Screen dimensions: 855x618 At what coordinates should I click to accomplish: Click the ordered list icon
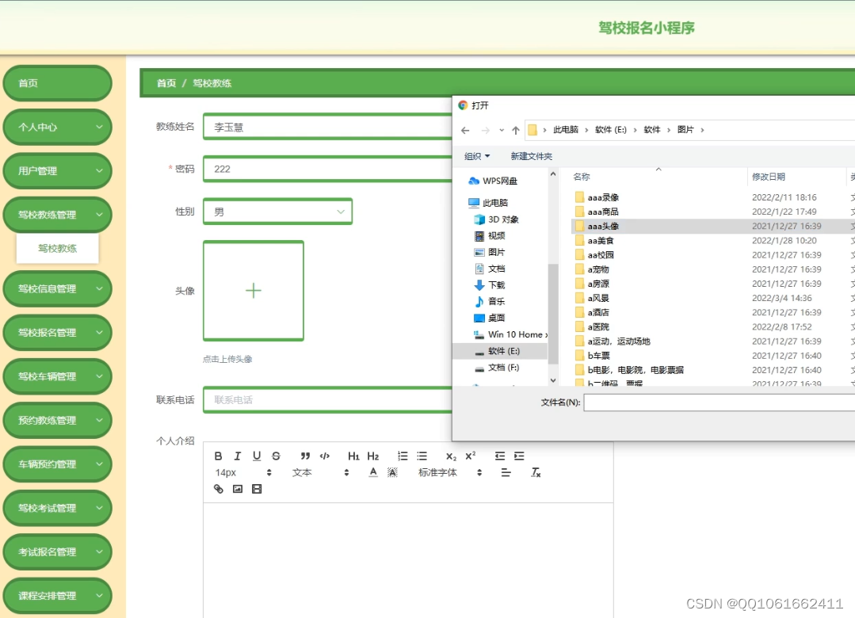pos(402,456)
